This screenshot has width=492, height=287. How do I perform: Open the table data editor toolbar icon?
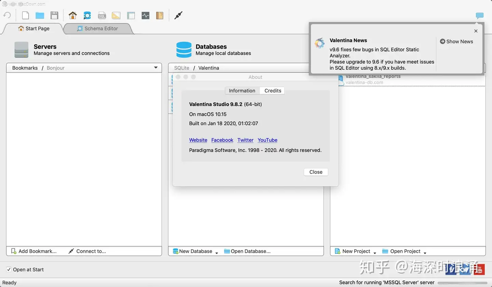(x=131, y=15)
